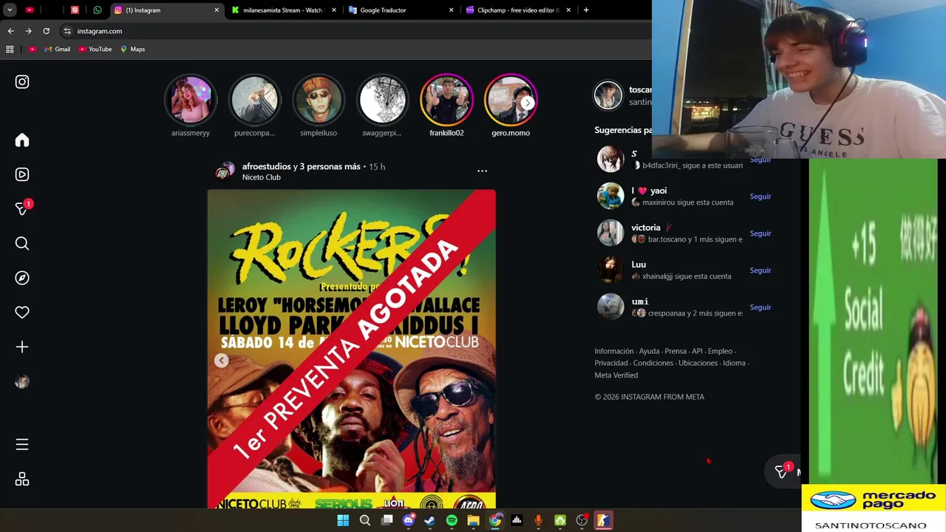Viewport: 946px width, 532px height.
Task: Open Messages icon in the left sidebar
Action: 22,209
